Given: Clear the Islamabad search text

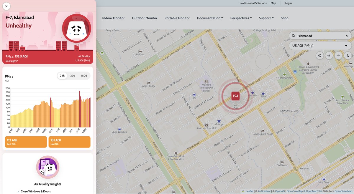Looking at the screenshot, I should pos(347,36).
